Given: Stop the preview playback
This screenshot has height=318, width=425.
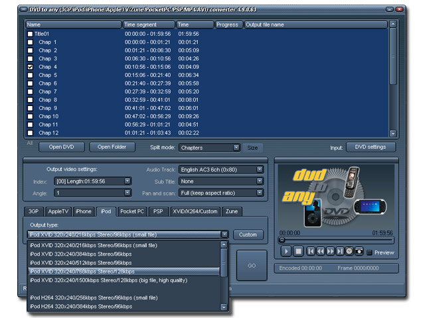Looking at the screenshot, I should click(x=298, y=251).
